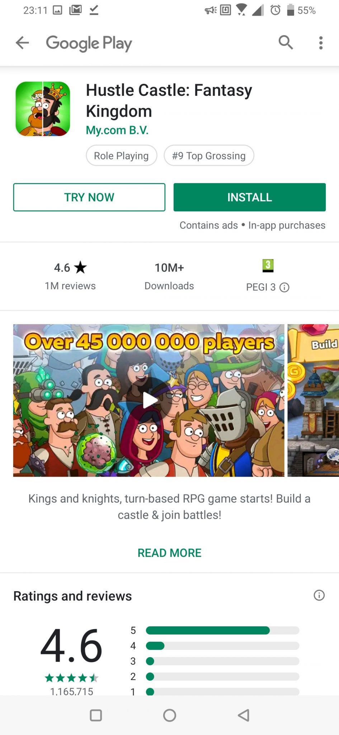Open the three-dot overflow menu
The image size is (339, 735).
click(321, 43)
